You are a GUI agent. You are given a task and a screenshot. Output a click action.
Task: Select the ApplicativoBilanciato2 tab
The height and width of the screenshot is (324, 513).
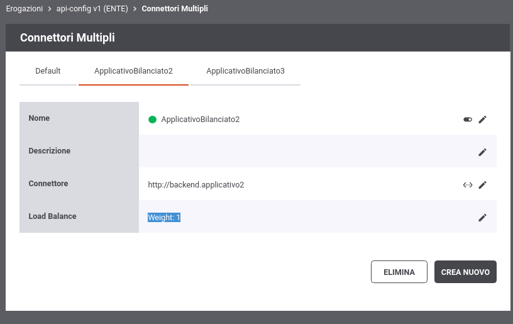(x=133, y=71)
